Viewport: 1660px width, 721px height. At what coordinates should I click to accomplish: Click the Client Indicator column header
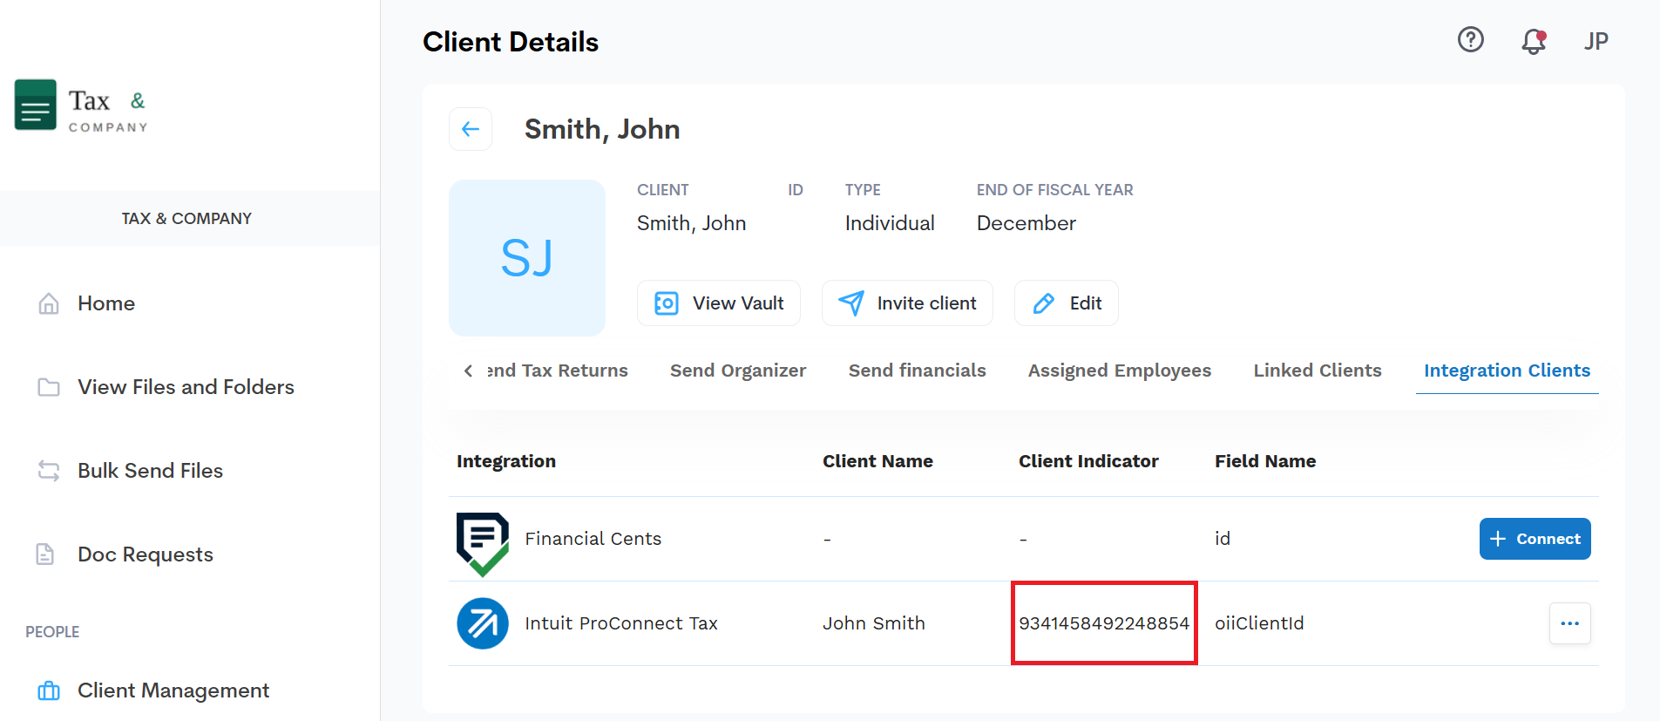(x=1088, y=461)
